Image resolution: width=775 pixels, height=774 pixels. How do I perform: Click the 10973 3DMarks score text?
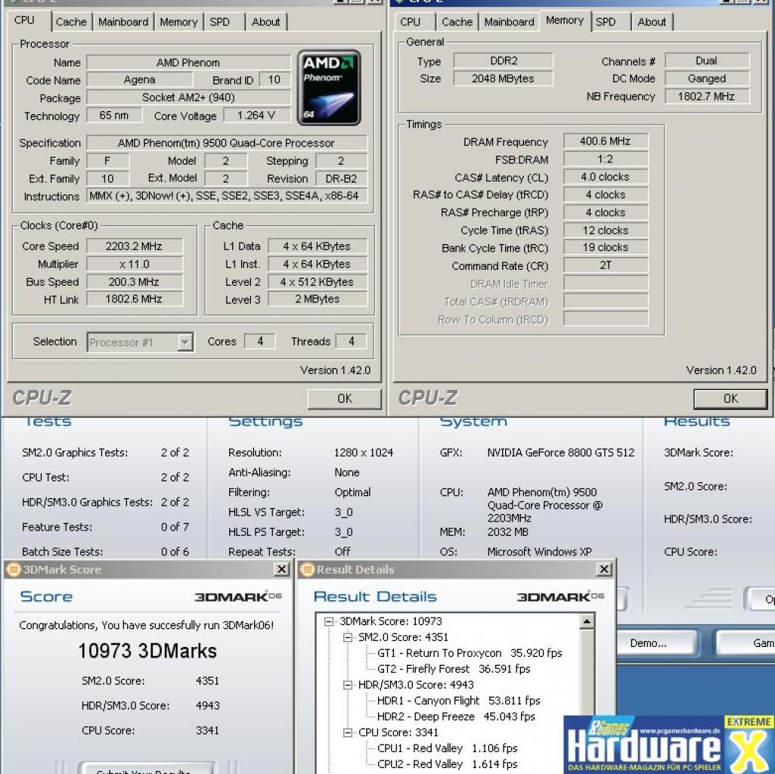coord(147,651)
